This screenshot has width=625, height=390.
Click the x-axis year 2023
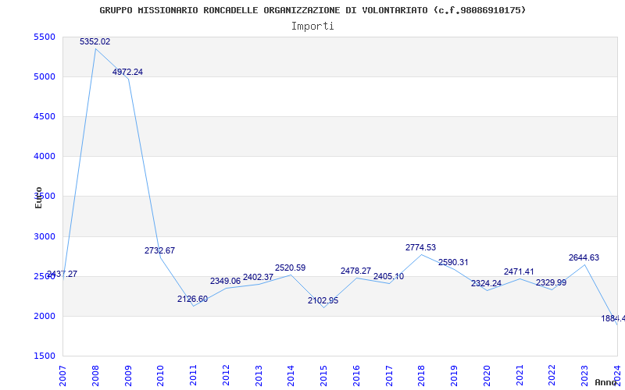[584, 376]
